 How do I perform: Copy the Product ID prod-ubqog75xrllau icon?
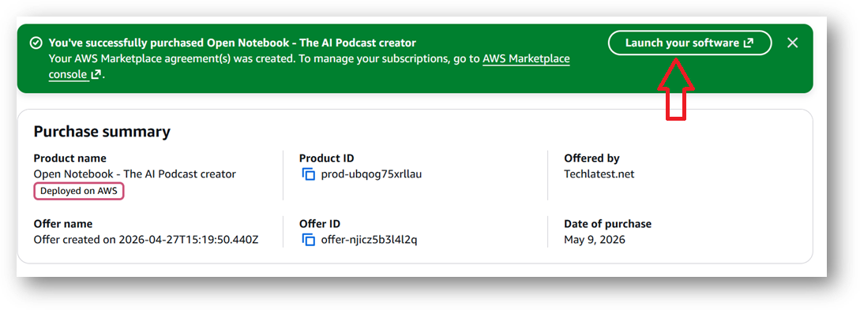point(308,174)
